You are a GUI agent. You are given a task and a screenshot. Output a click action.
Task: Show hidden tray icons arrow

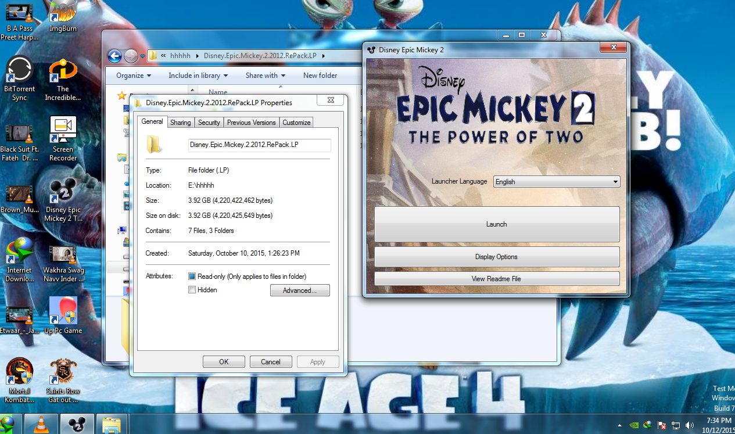[x=620, y=425]
